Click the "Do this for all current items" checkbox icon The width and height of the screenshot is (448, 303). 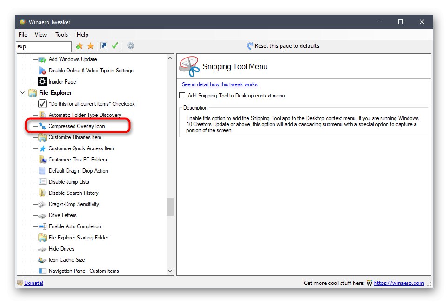click(42, 104)
